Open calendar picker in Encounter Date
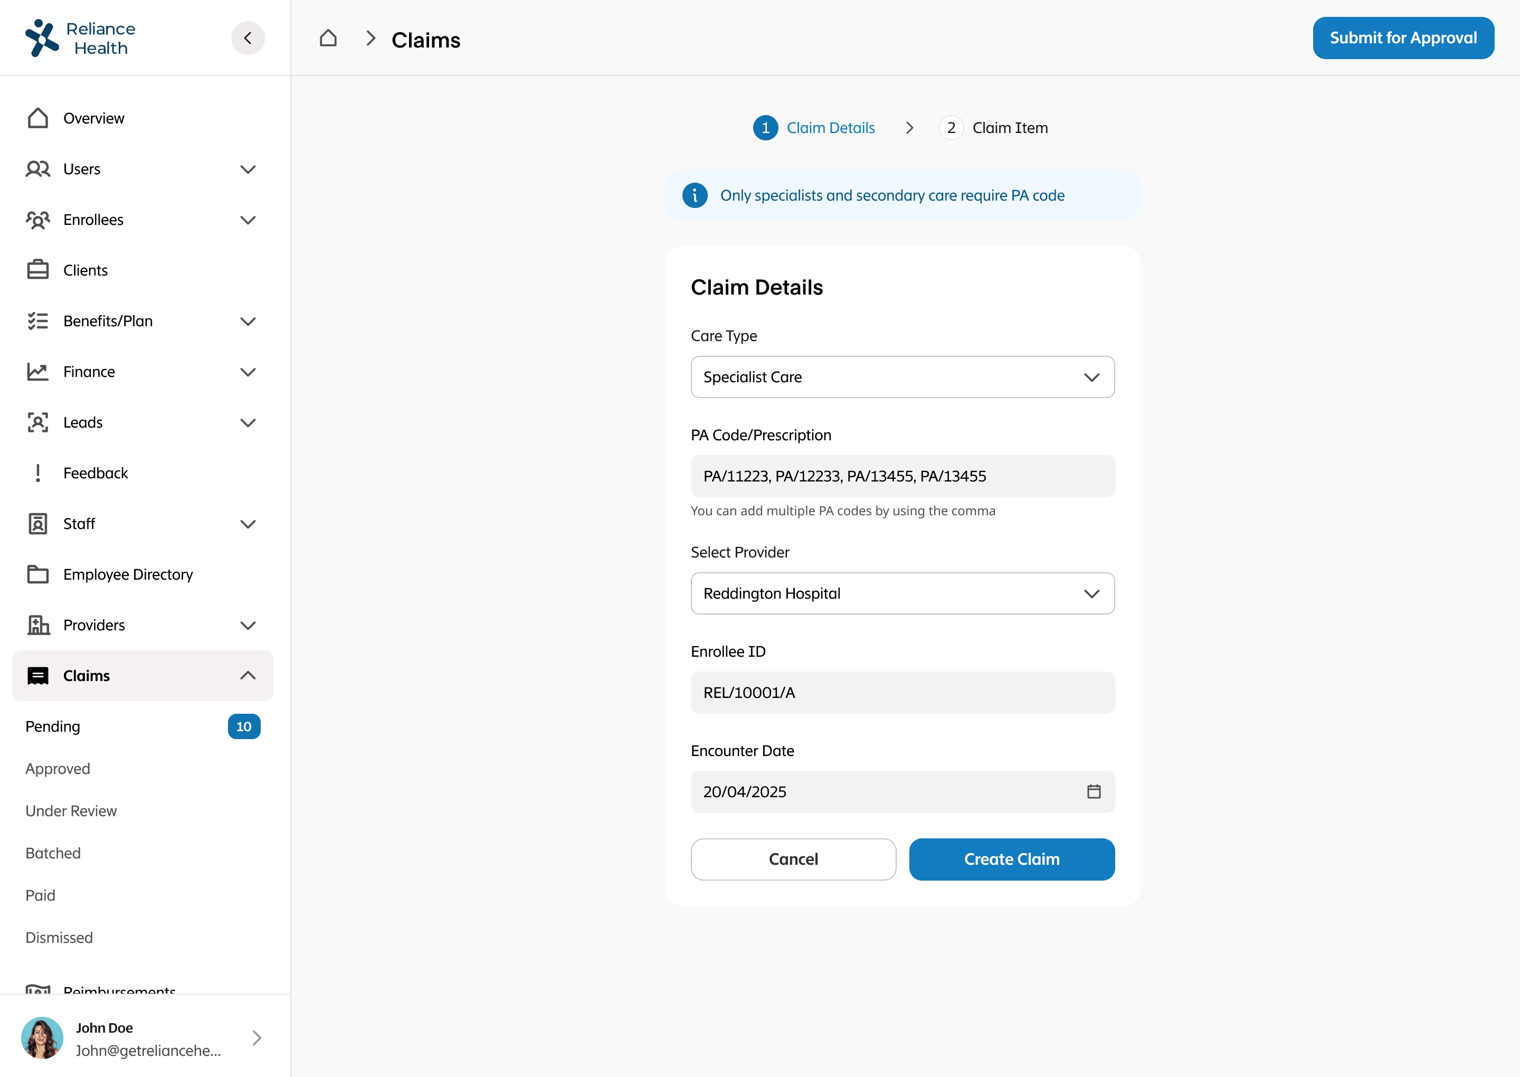 coord(1093,791)
